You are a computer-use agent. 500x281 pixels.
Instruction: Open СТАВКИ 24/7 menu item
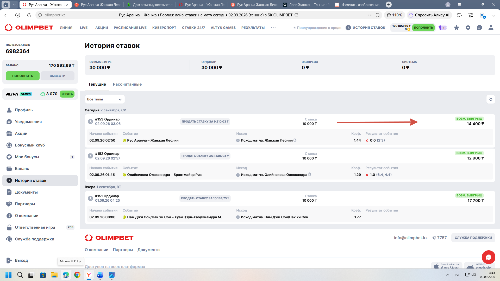point(193,28)
